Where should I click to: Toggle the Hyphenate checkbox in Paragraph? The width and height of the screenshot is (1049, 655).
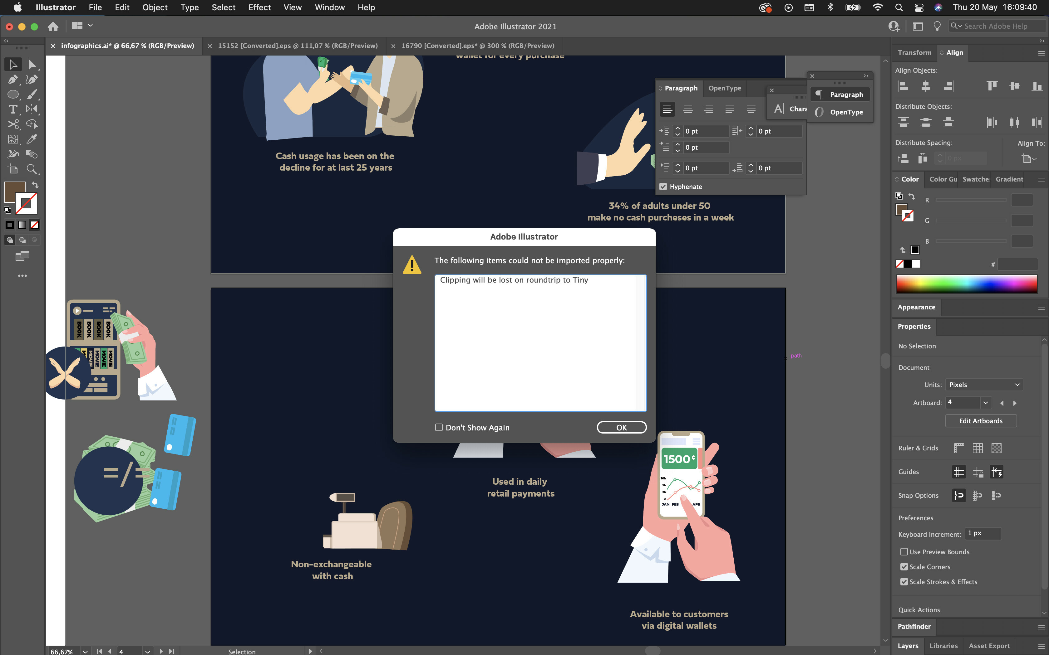pyautogui.click(x=663, y=187)
